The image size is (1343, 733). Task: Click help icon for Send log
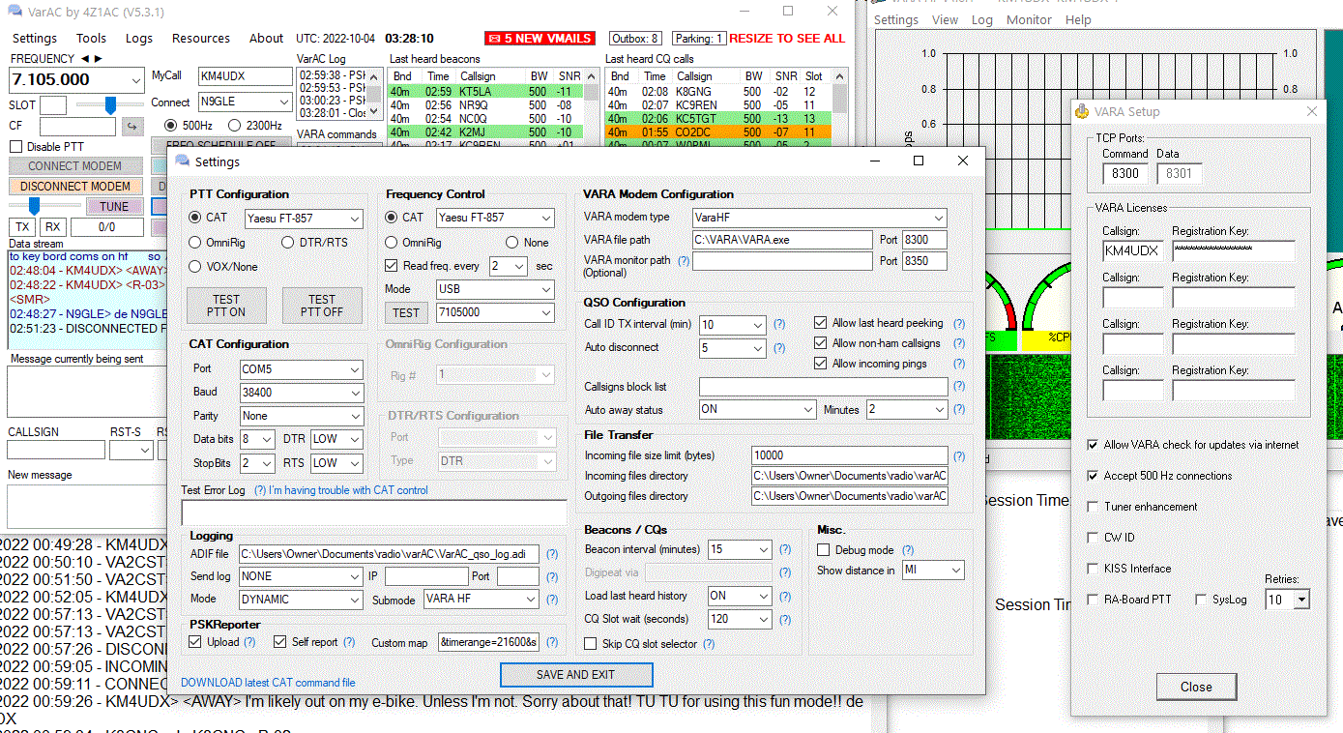(552, 576)
